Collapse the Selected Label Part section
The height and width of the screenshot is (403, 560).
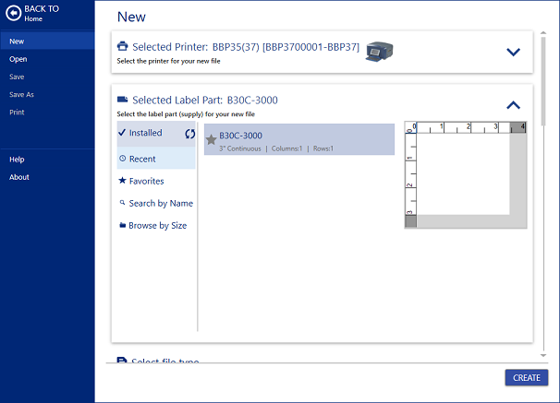coord(514,104)
